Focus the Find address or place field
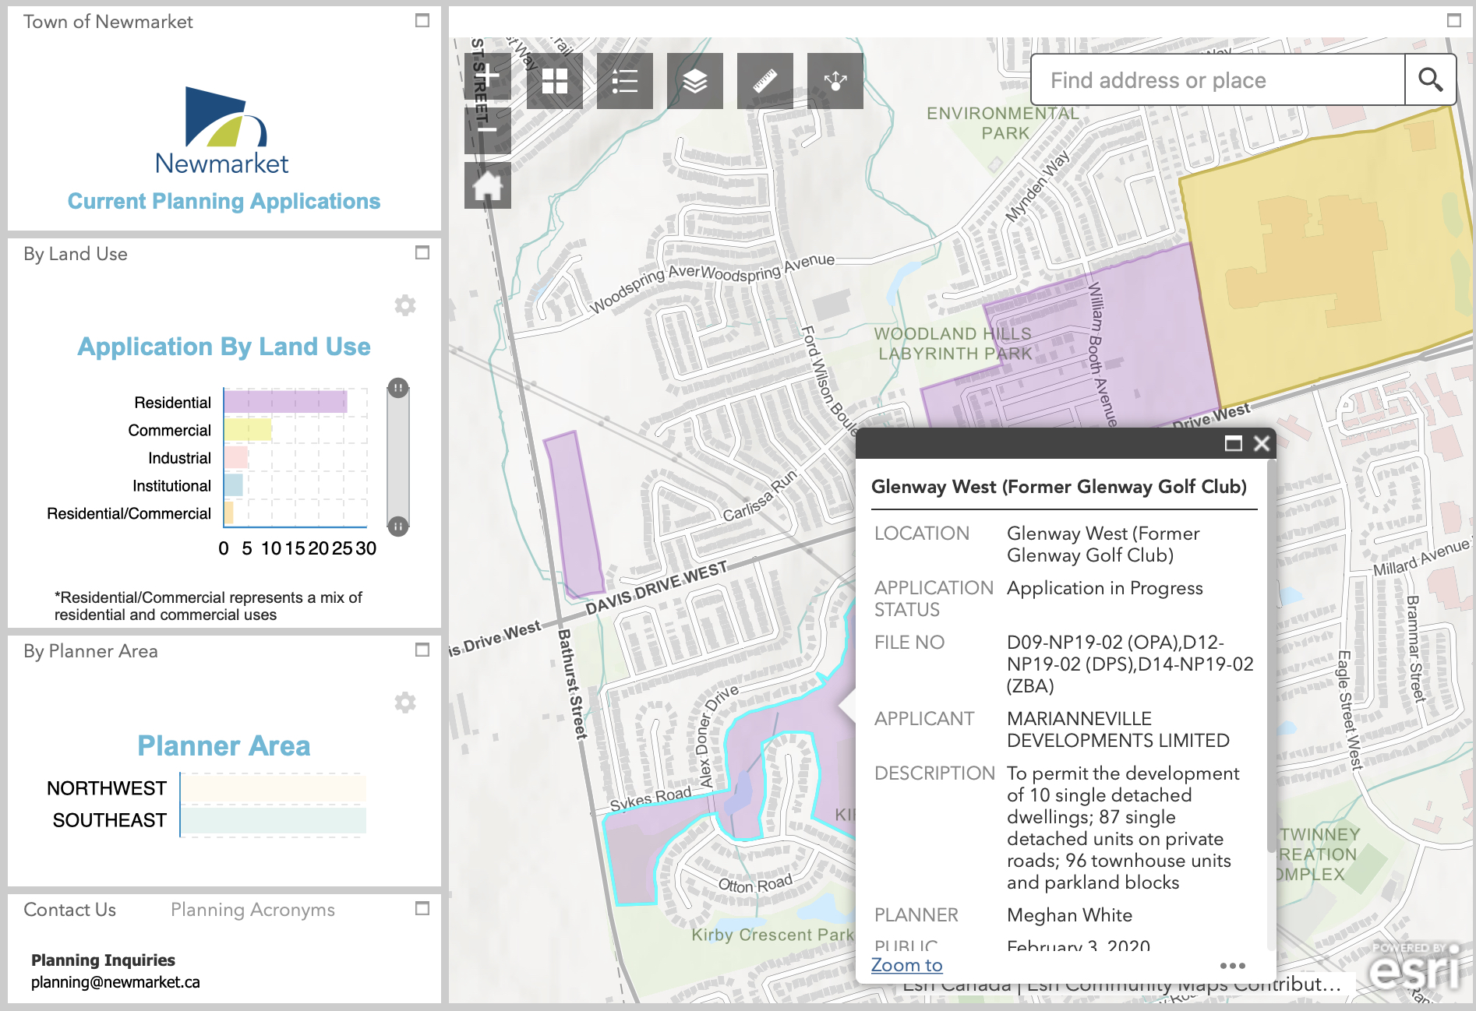 [1218, 79]
